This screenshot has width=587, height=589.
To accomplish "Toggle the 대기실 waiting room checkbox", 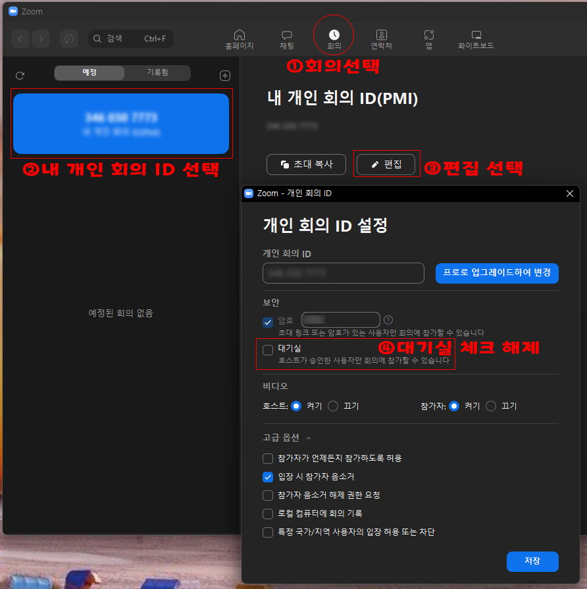I will click(x=268, y=349).
